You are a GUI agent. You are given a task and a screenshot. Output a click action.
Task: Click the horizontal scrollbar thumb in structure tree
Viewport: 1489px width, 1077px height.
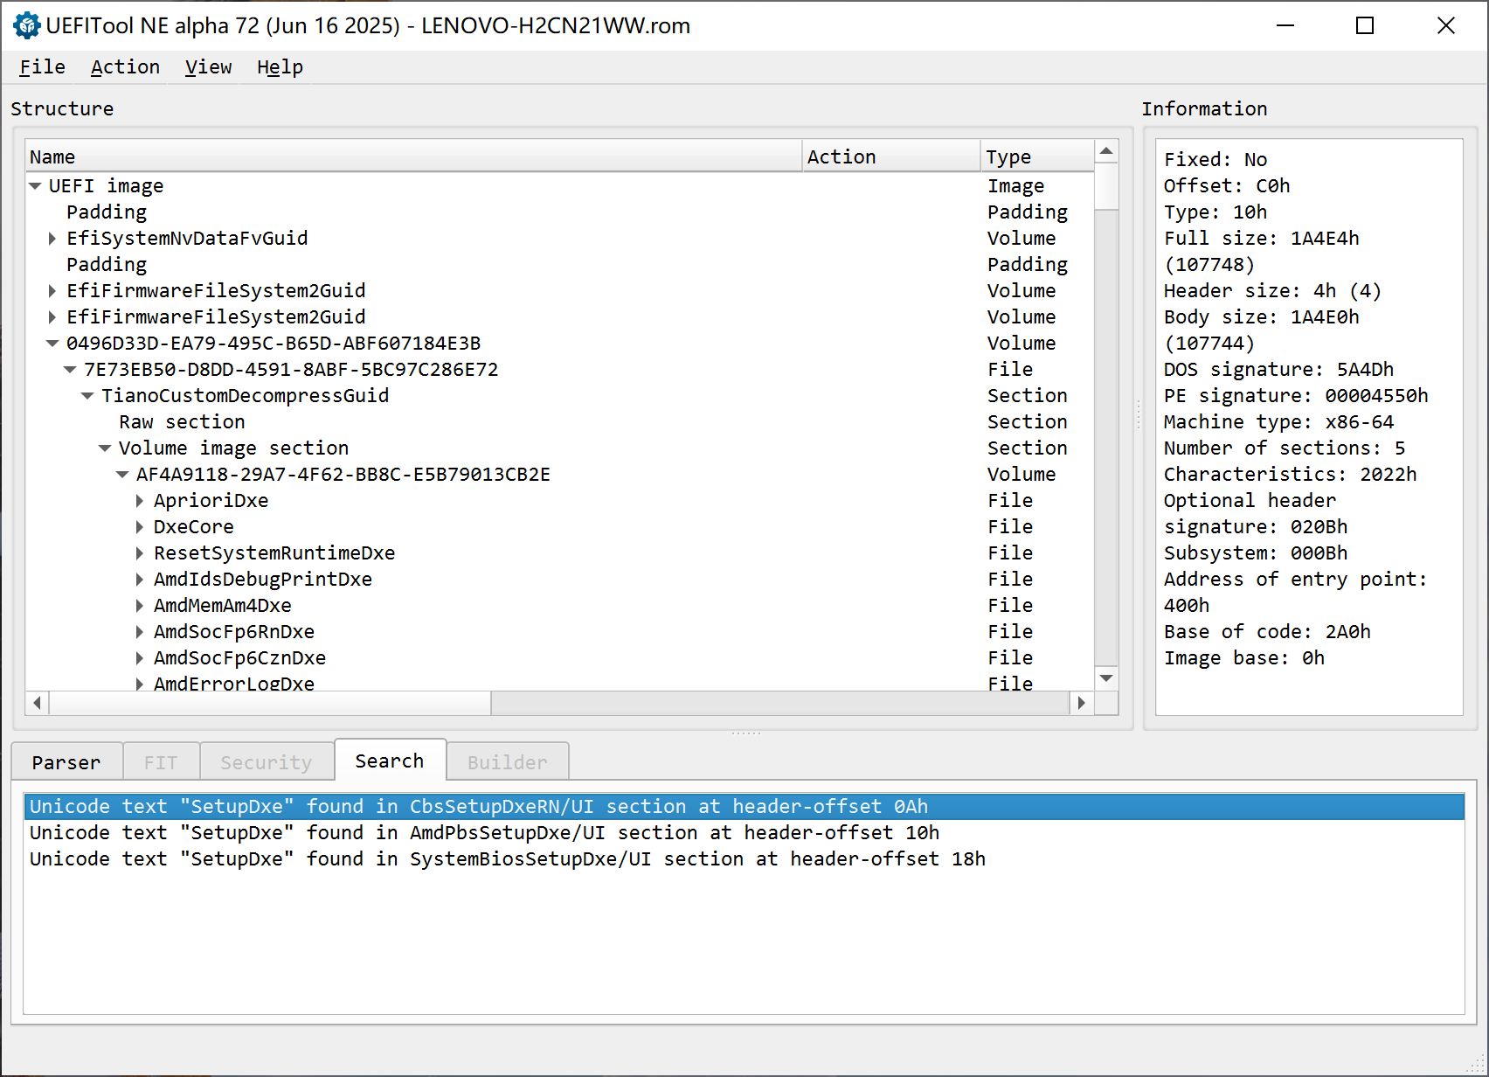coord(270,703)
